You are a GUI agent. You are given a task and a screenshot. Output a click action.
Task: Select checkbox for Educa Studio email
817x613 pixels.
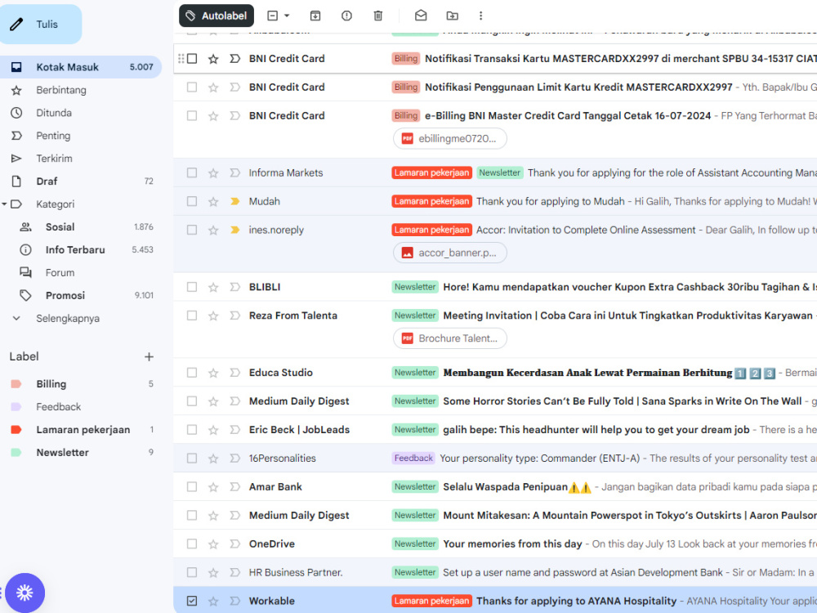tap(192, 373)
